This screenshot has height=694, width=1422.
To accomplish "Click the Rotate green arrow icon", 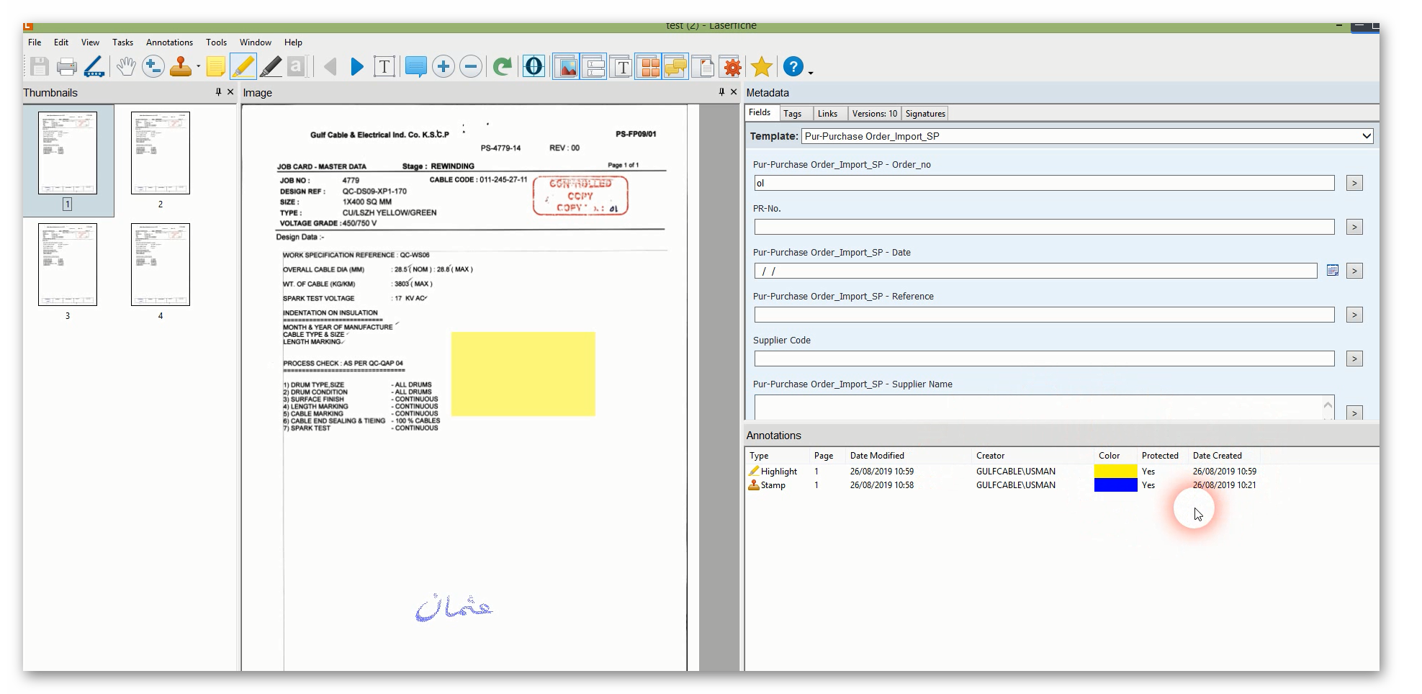I will click(x=502, y=67).
